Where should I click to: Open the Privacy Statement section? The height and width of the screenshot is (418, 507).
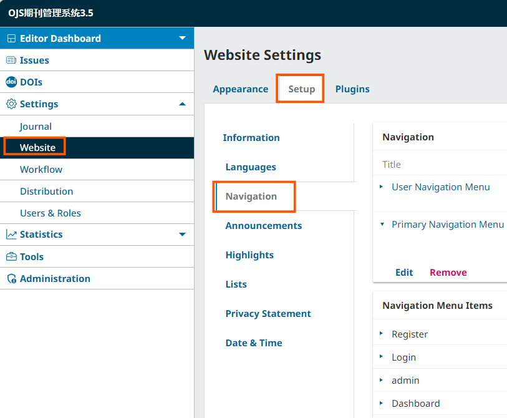coord(268,313)
